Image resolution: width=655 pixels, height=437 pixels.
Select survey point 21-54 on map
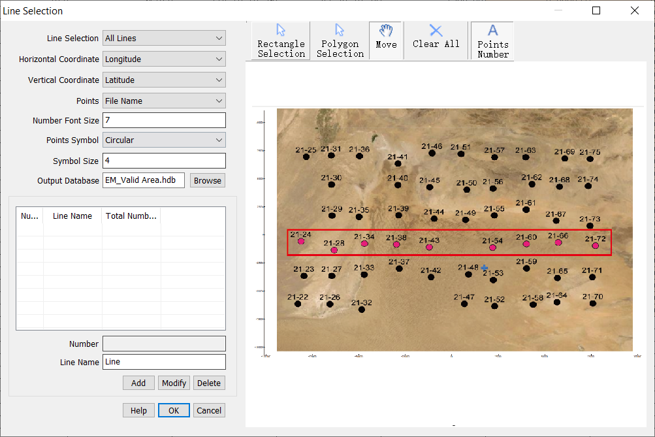493,248
